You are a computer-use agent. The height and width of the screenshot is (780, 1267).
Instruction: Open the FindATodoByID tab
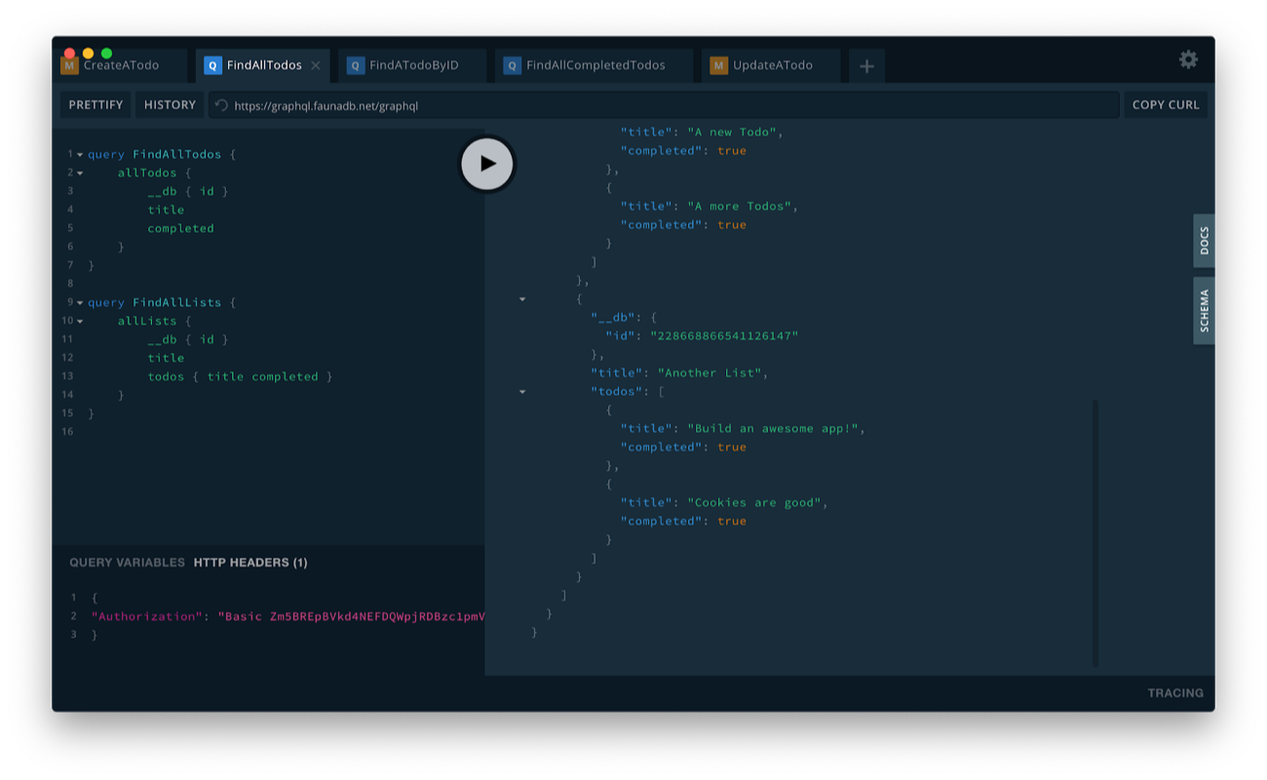pyautogui.click(x=413, y=65)
